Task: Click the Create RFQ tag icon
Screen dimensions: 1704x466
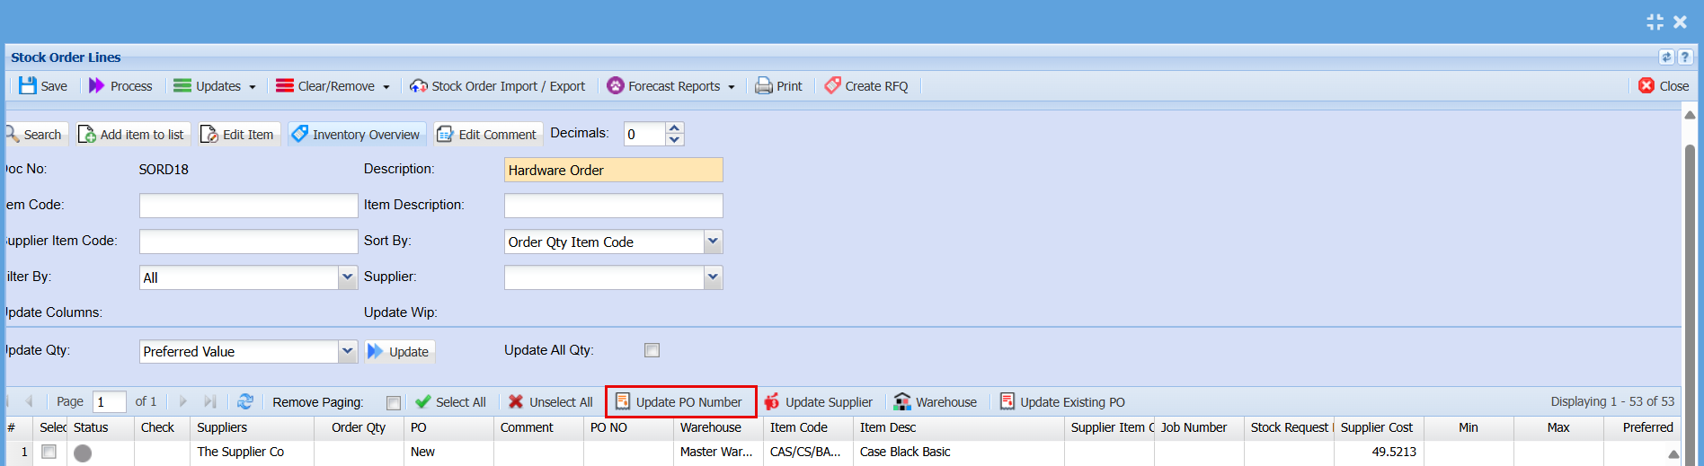Action: tap(833, 85)
